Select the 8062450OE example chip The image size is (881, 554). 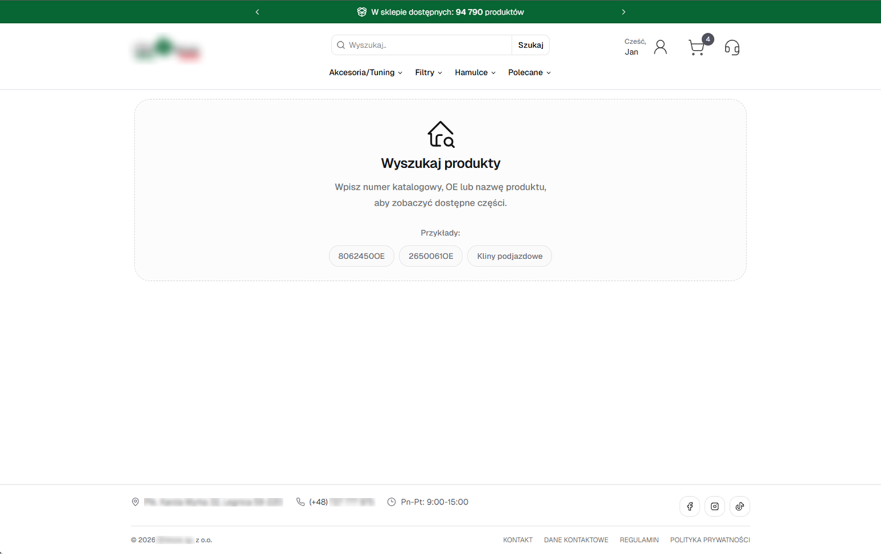[x=361, y=256]
